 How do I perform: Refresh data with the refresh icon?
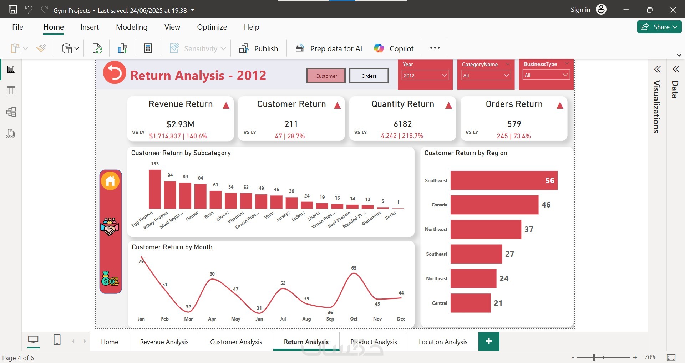pyautogui.click(x=97, y=48)
